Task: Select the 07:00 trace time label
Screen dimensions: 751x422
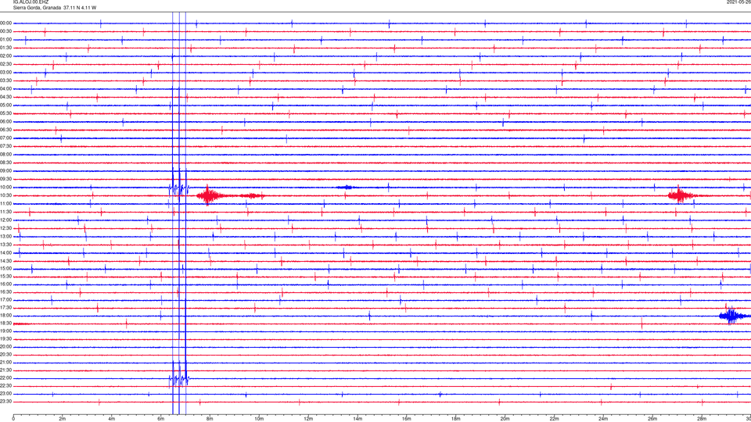Action: point(6,138)
